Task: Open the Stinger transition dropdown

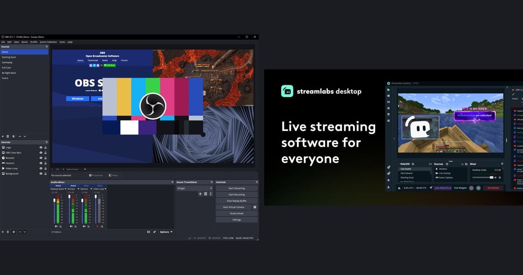Action: tap(194, 188)
